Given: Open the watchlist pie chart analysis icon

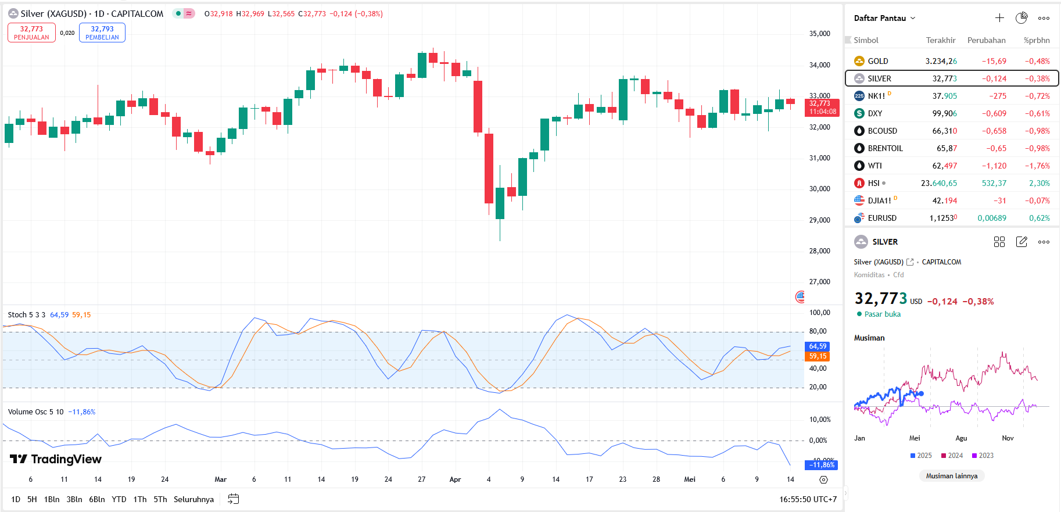Looking at the screenshot, I should (1021, 18).
